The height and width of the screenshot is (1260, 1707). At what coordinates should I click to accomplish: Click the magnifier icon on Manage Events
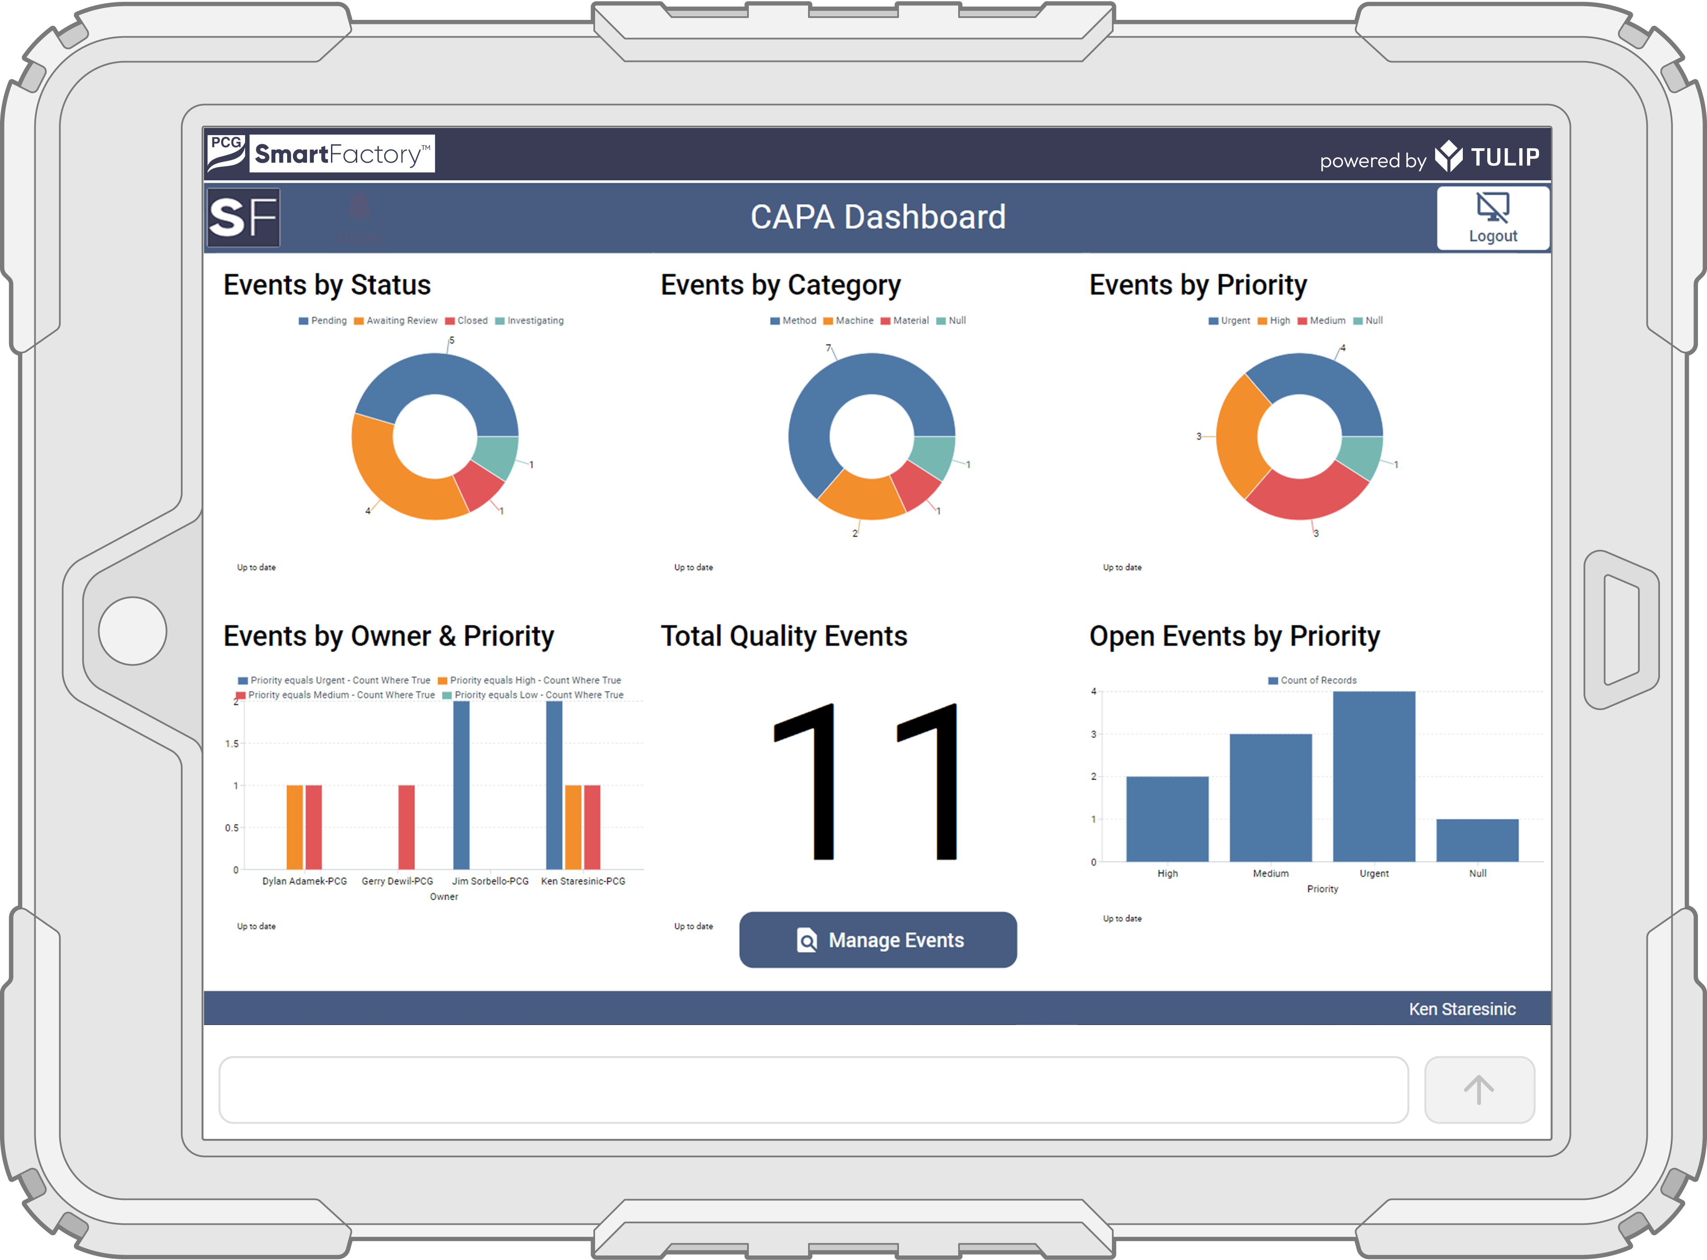click(x=807, y=940)
